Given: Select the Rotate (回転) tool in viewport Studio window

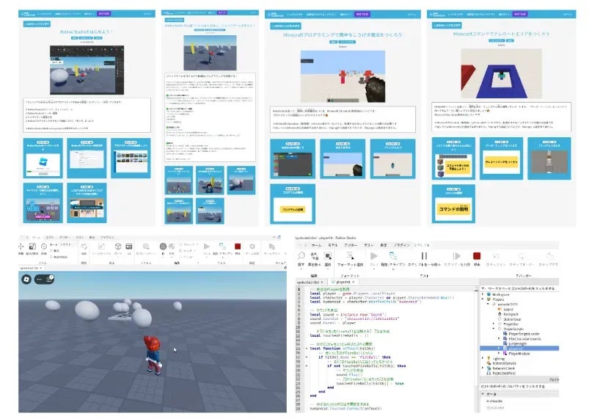Looking at the screenshot, I should click(x=44, y=247).
